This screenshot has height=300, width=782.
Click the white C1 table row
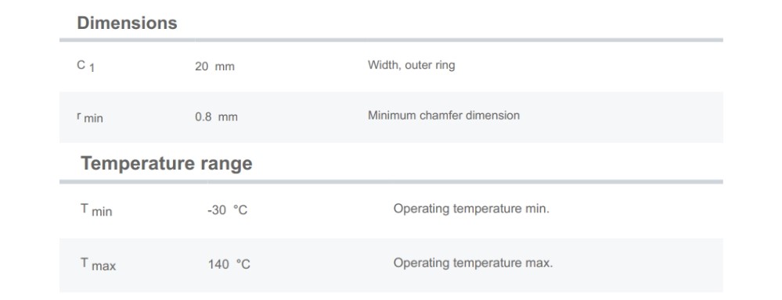coord(391,67)
